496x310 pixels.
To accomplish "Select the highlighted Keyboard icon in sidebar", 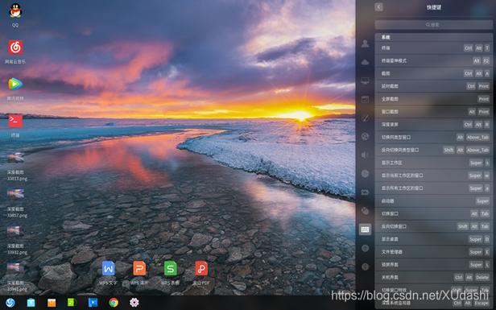I will [365, 229].
